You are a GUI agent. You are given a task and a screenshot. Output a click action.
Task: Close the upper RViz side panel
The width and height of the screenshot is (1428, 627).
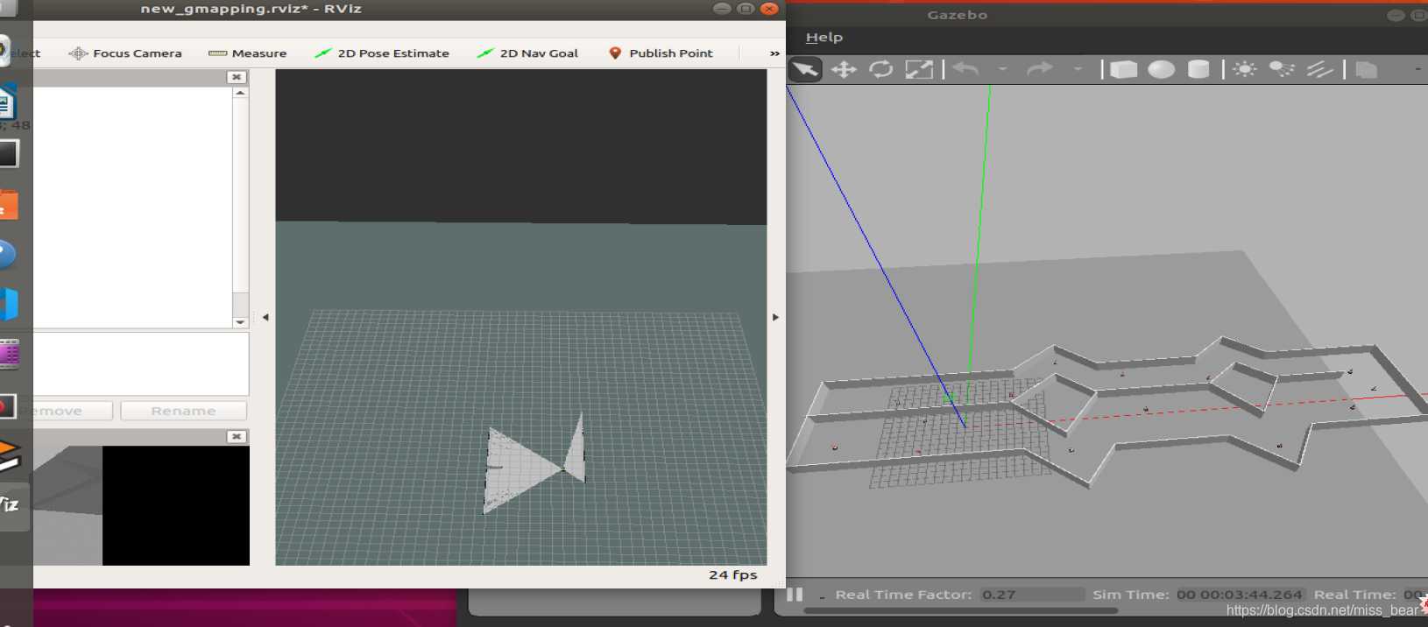[x=237, y=77]
